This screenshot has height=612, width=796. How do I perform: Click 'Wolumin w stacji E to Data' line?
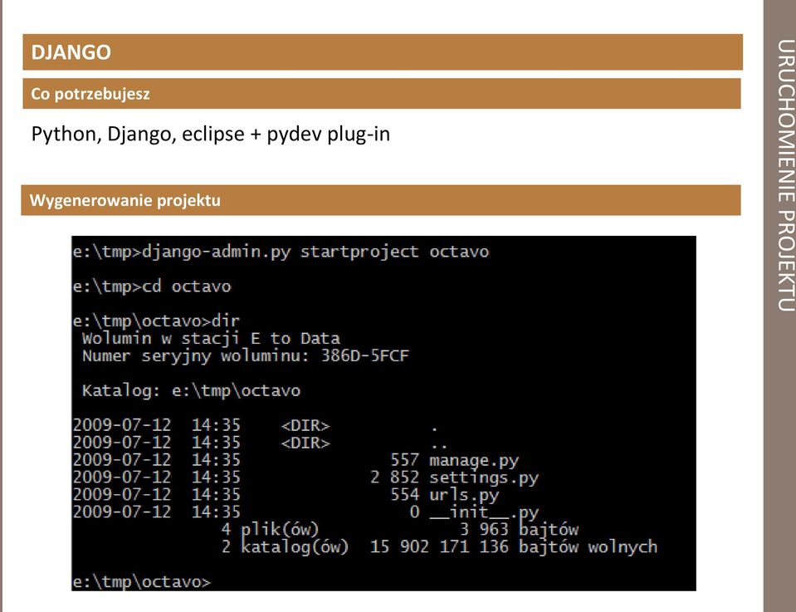click(211, 339)
